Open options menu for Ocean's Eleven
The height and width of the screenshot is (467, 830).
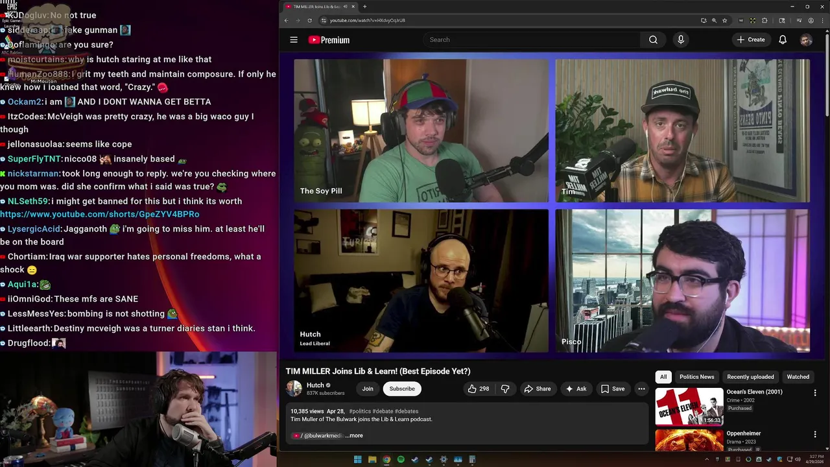[815, 392]
